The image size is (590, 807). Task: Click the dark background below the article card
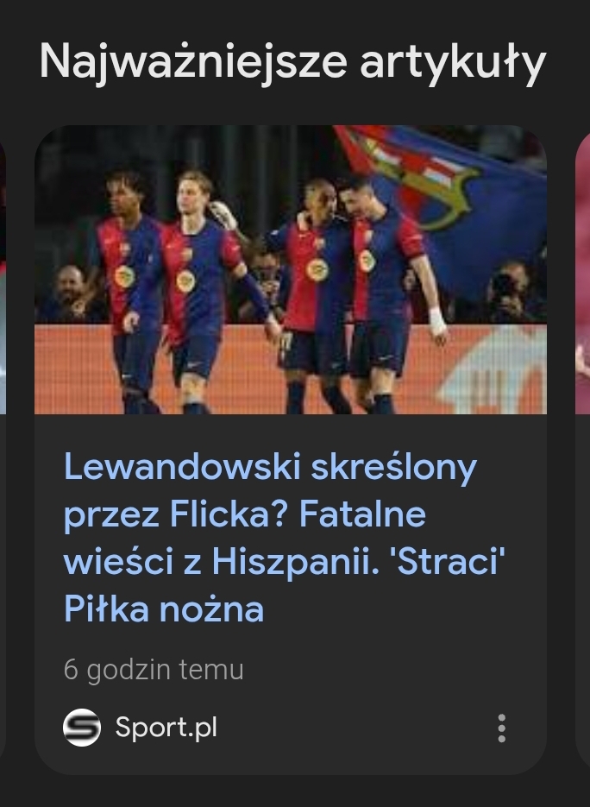coord(295,791)
